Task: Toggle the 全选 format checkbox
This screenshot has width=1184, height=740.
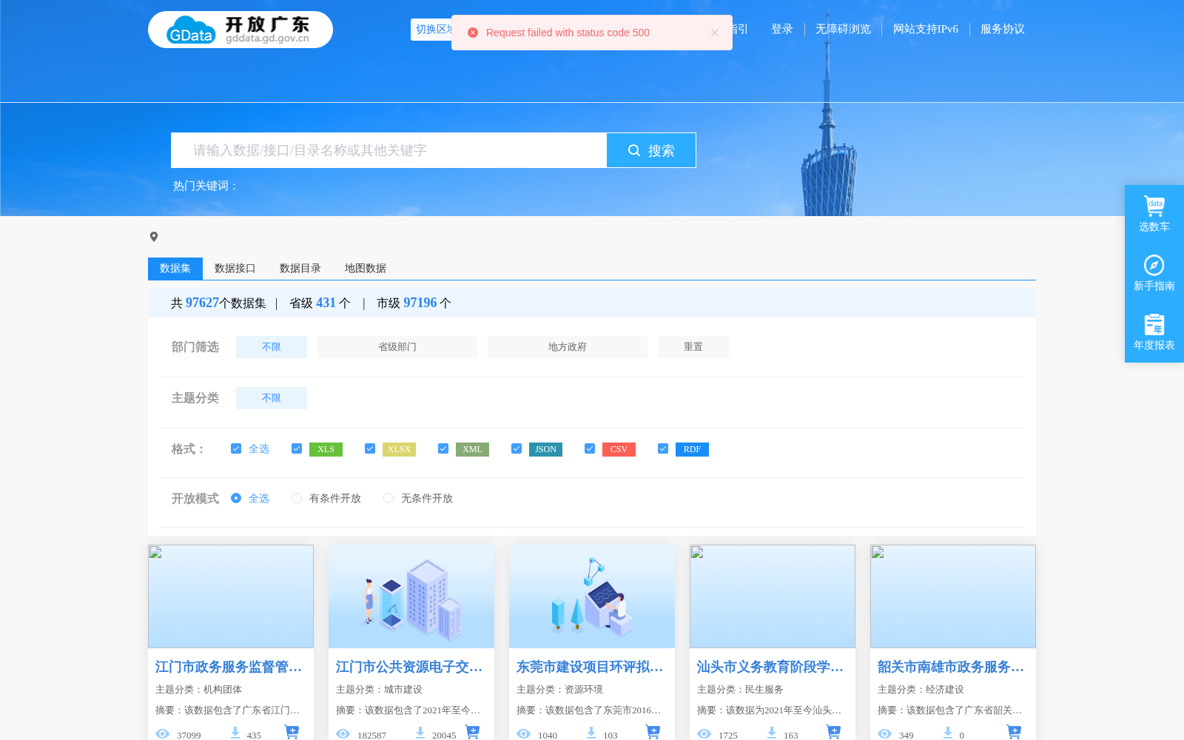Action: [236, 448]
